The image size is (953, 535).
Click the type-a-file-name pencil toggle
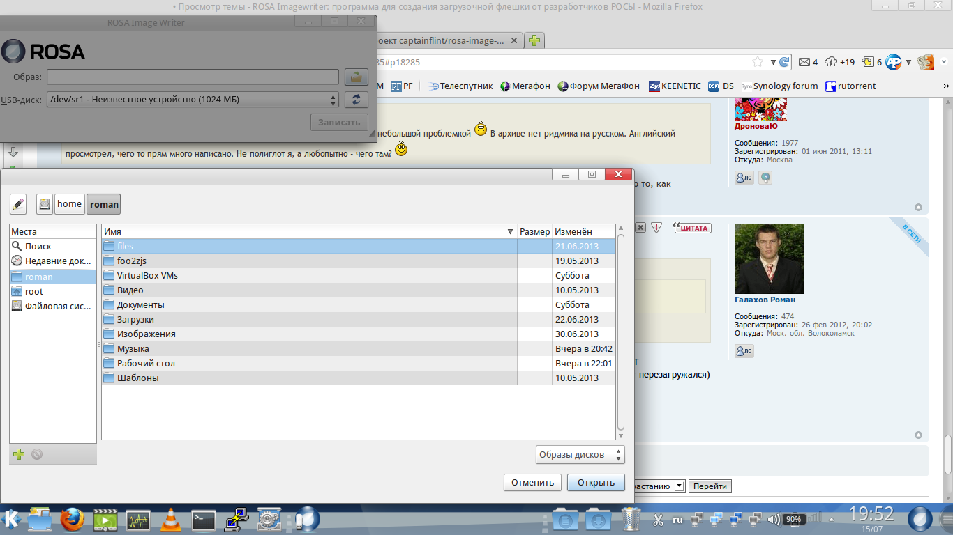(x=19, y=204)
